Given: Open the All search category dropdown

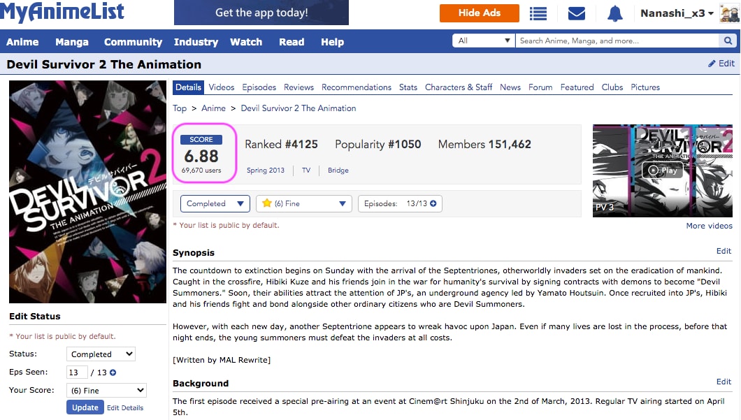Looking at the screenshot, I should click(x=484, y=41).
